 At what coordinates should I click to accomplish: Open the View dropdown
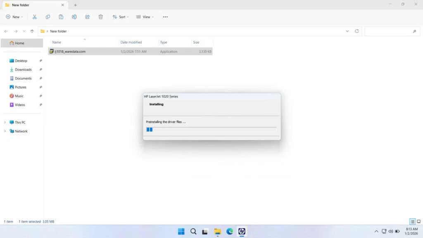145,17
